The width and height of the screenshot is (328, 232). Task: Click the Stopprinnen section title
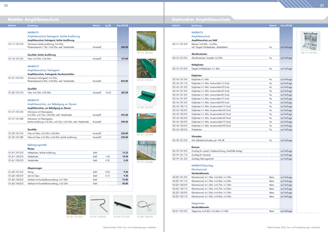[198, 203]
